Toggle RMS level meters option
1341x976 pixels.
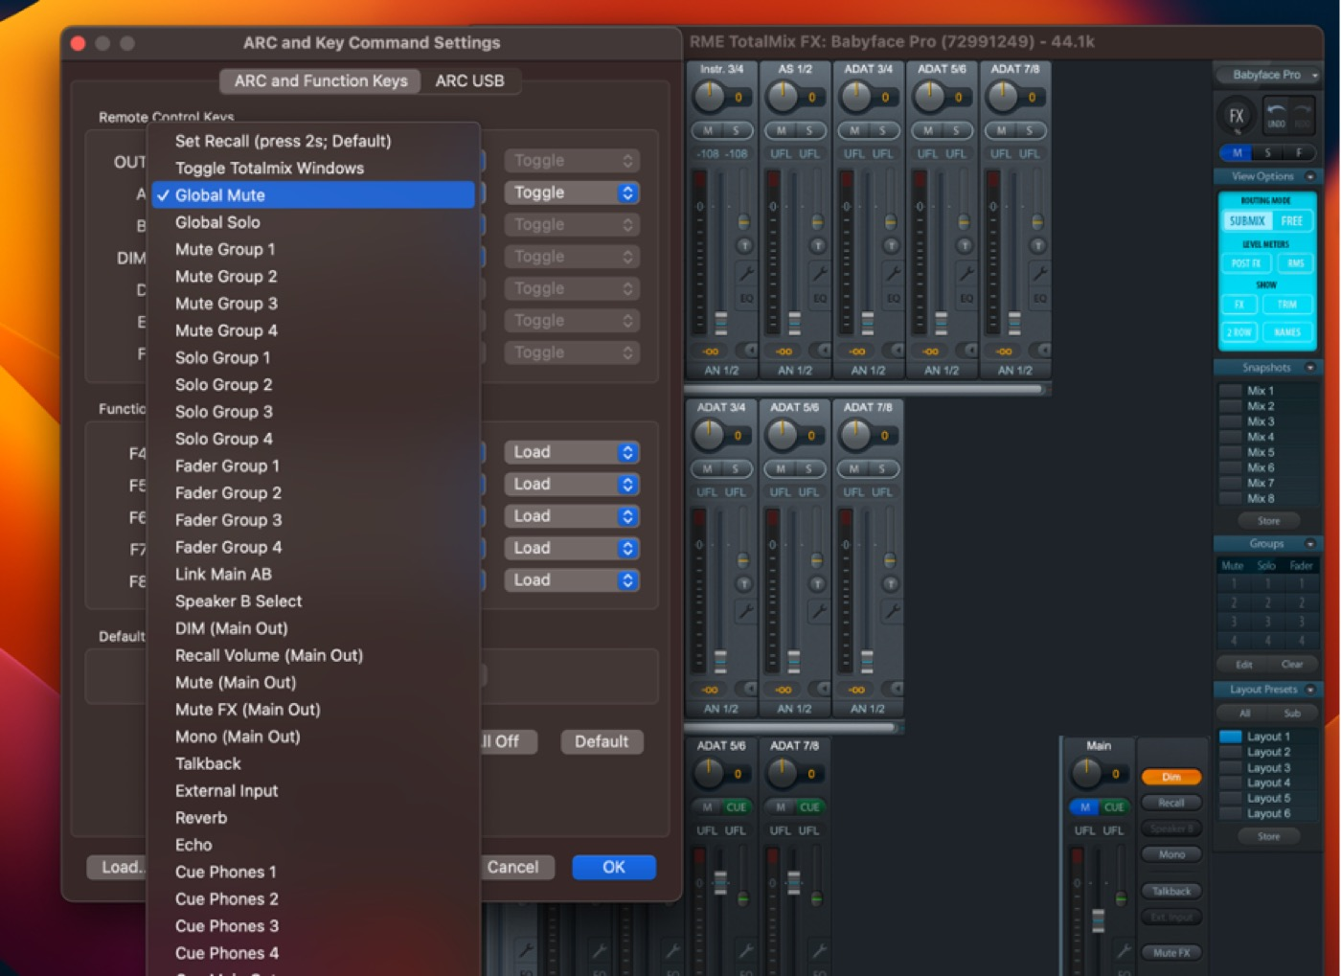tap(1295, 263)
